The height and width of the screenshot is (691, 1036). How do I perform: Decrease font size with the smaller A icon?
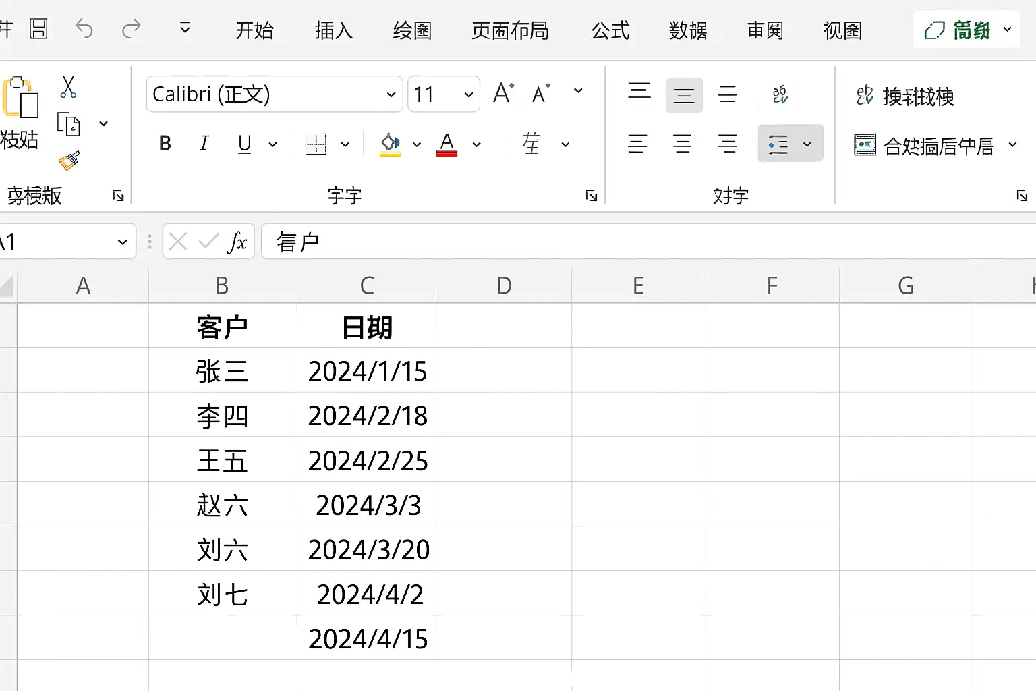541,93
